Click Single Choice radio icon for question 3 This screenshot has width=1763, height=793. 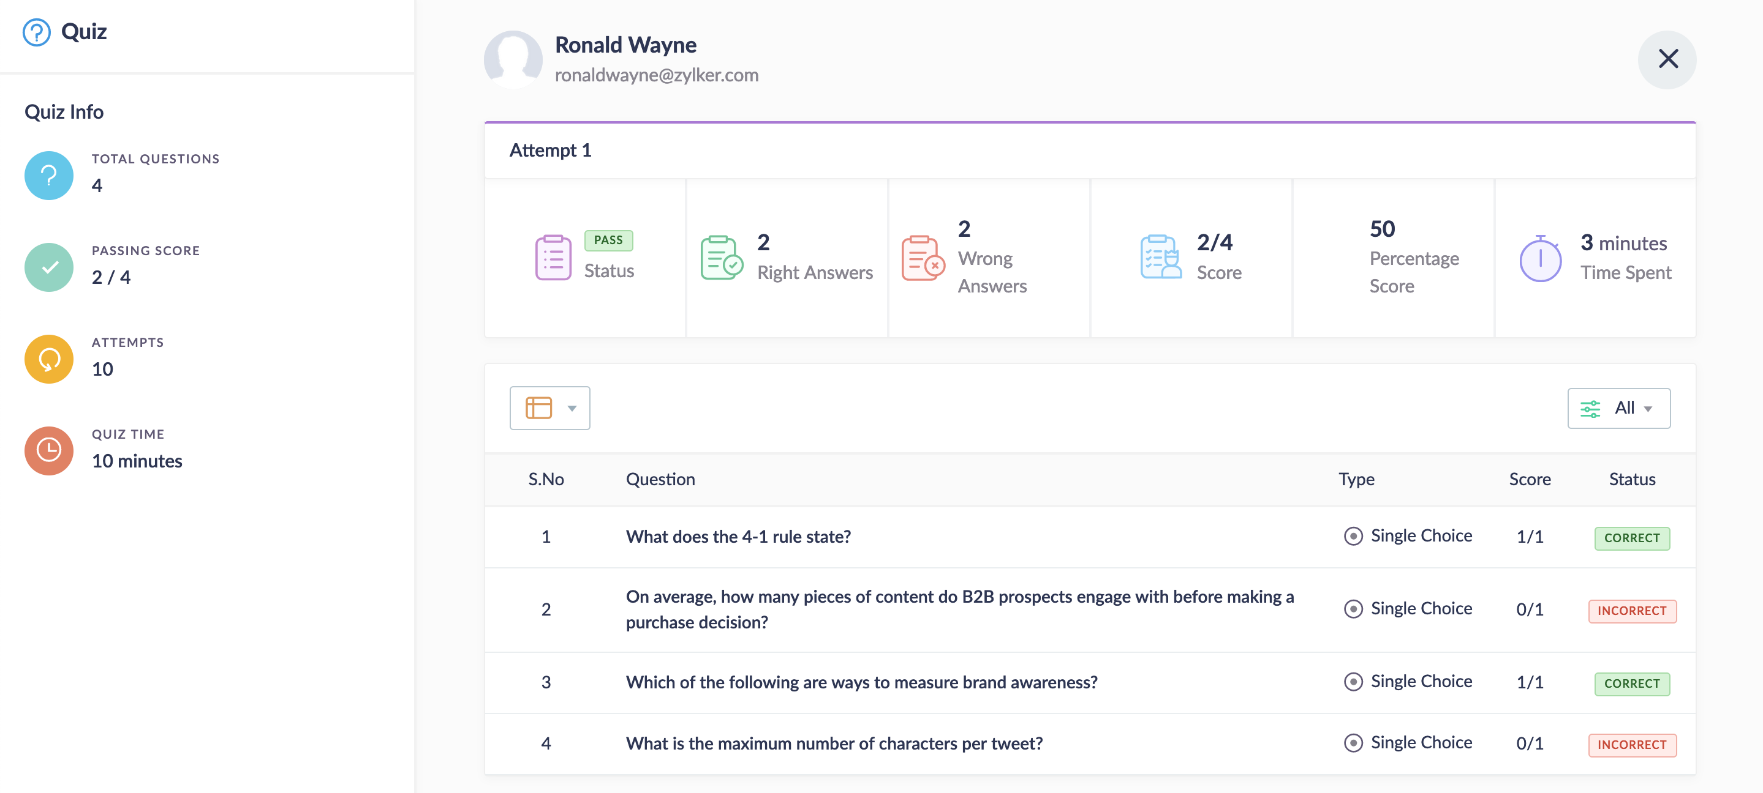click(1353, 682)
